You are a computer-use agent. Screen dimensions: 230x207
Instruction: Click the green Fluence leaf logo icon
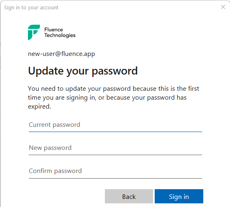point(34,32)
